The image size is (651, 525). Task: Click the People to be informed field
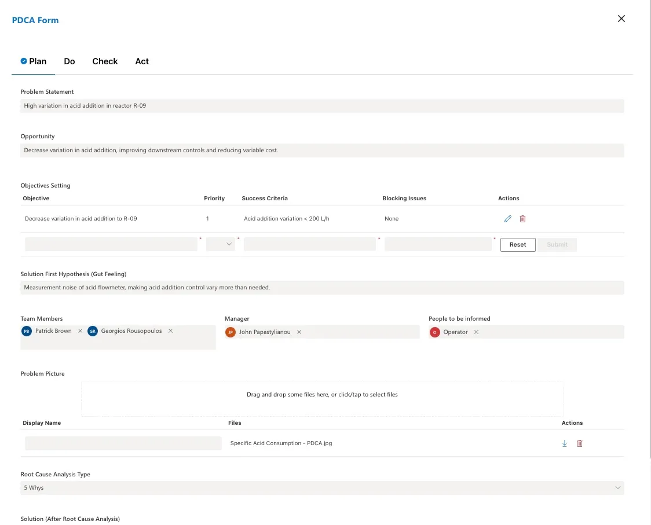tap(526, 332)
